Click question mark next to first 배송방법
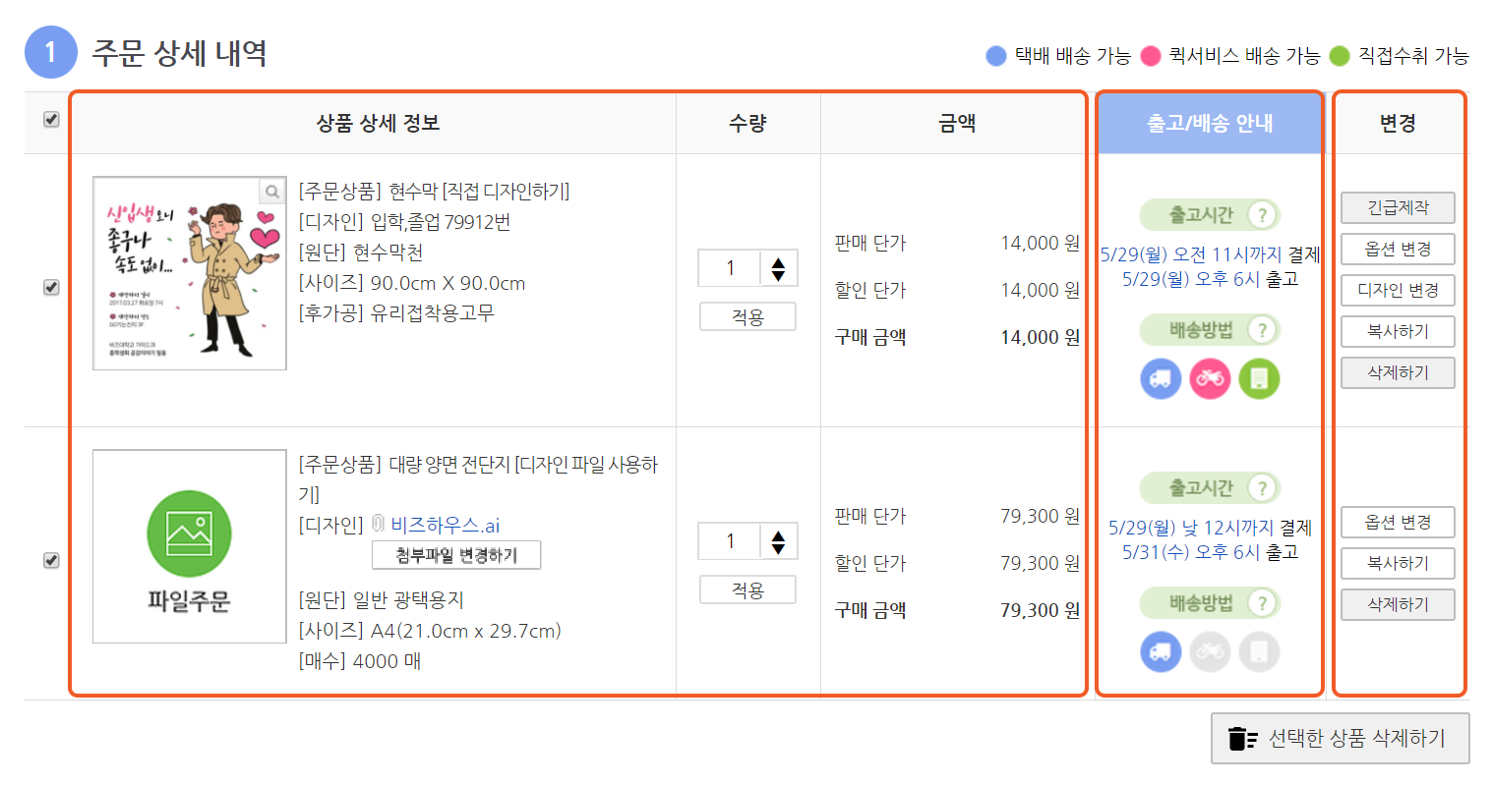Viewport: 1492px width, 785px height. pos(1262,330)
